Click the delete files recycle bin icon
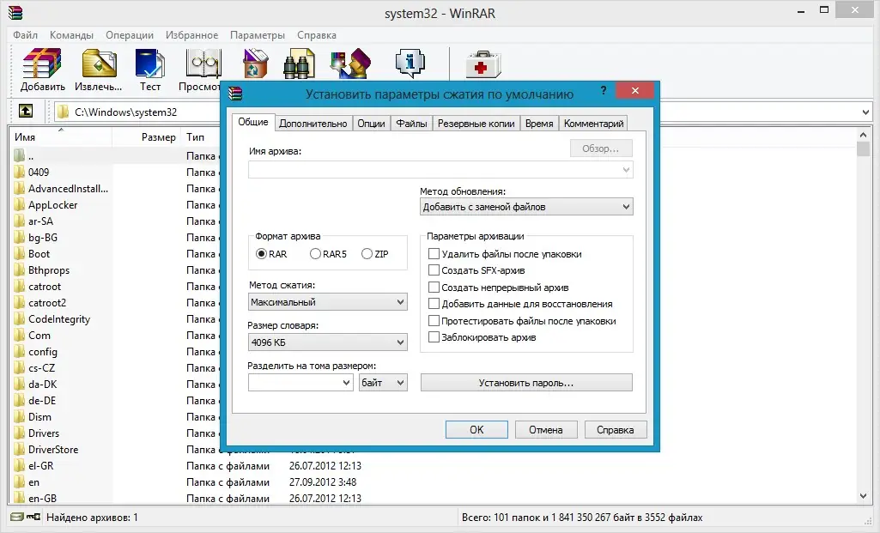The width and height of the screenshot is (880, 533). click(255, 64)
